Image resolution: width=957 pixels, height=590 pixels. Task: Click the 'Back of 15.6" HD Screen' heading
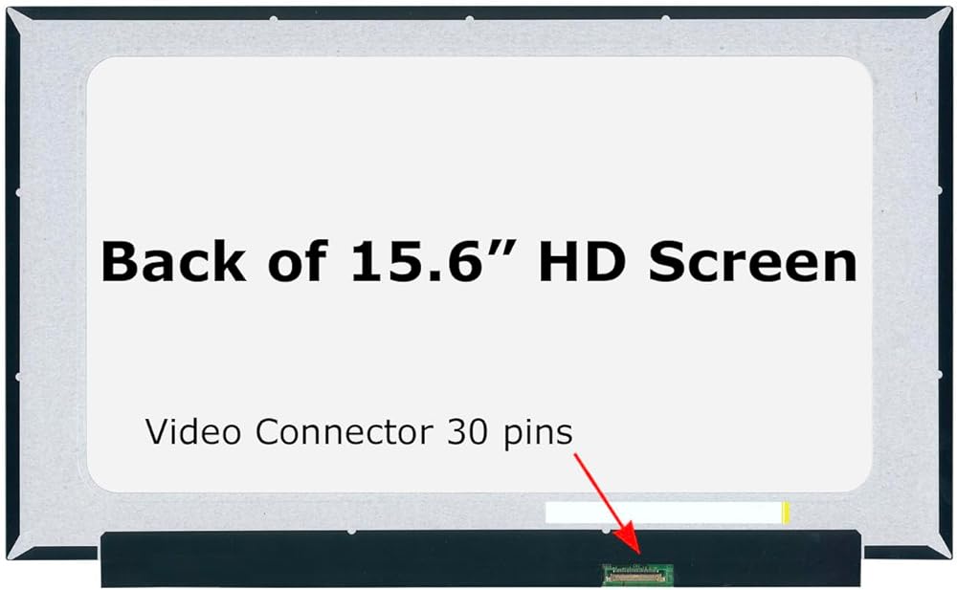coord(479,261)
